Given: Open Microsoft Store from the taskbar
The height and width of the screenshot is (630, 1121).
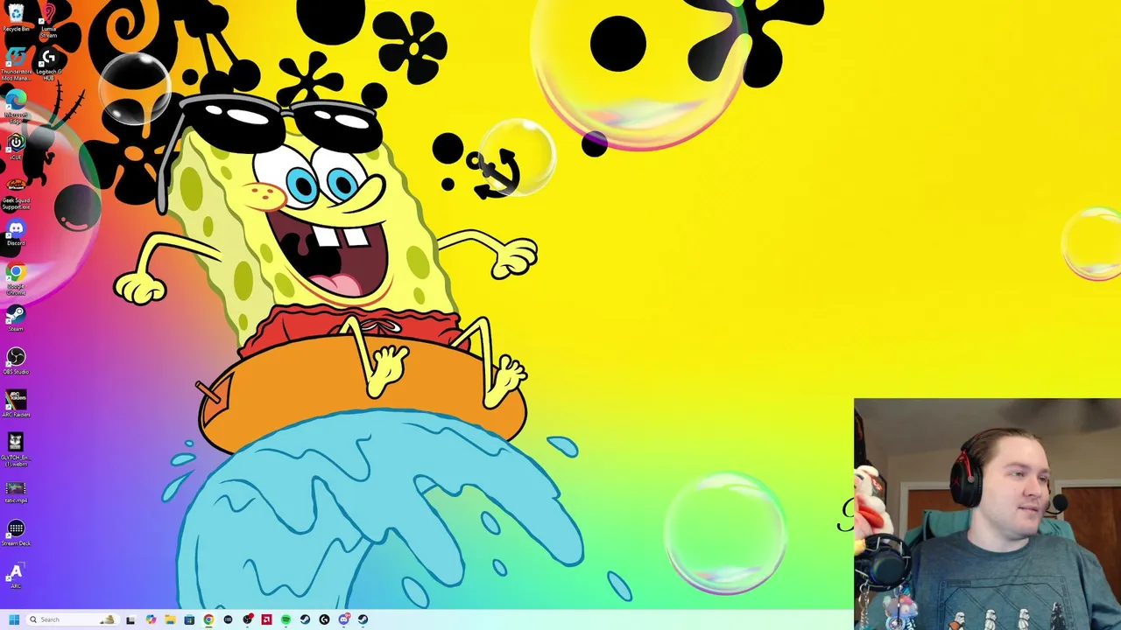Looking at the screenshot, I should tap(189, 619).
